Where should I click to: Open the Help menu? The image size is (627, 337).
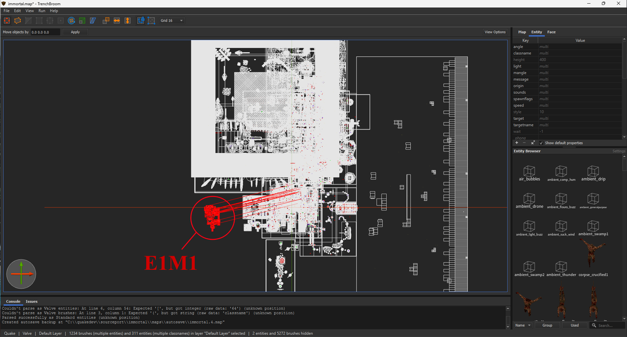pos(54,10)
